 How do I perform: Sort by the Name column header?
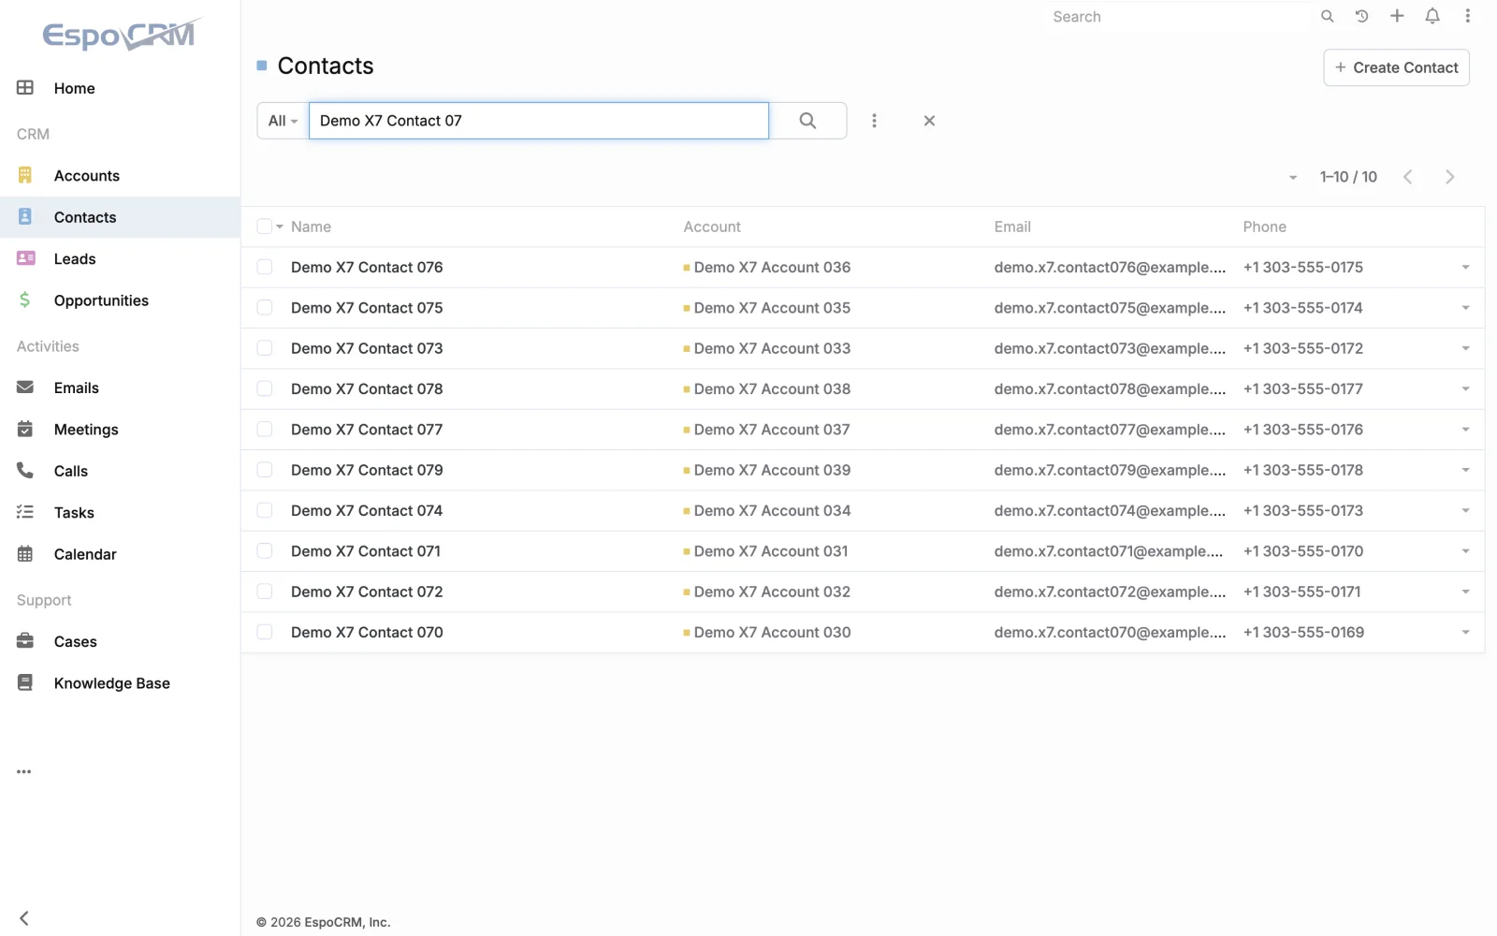311,227
